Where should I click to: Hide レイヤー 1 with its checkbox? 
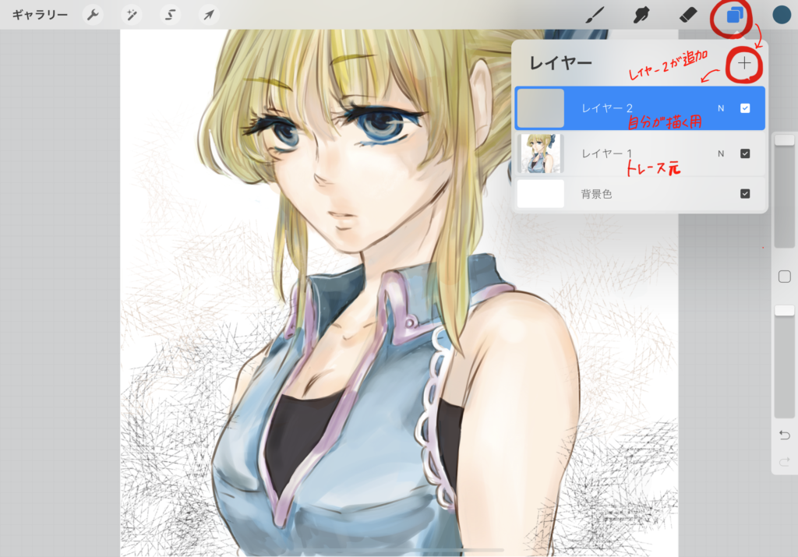coord(745,153)
